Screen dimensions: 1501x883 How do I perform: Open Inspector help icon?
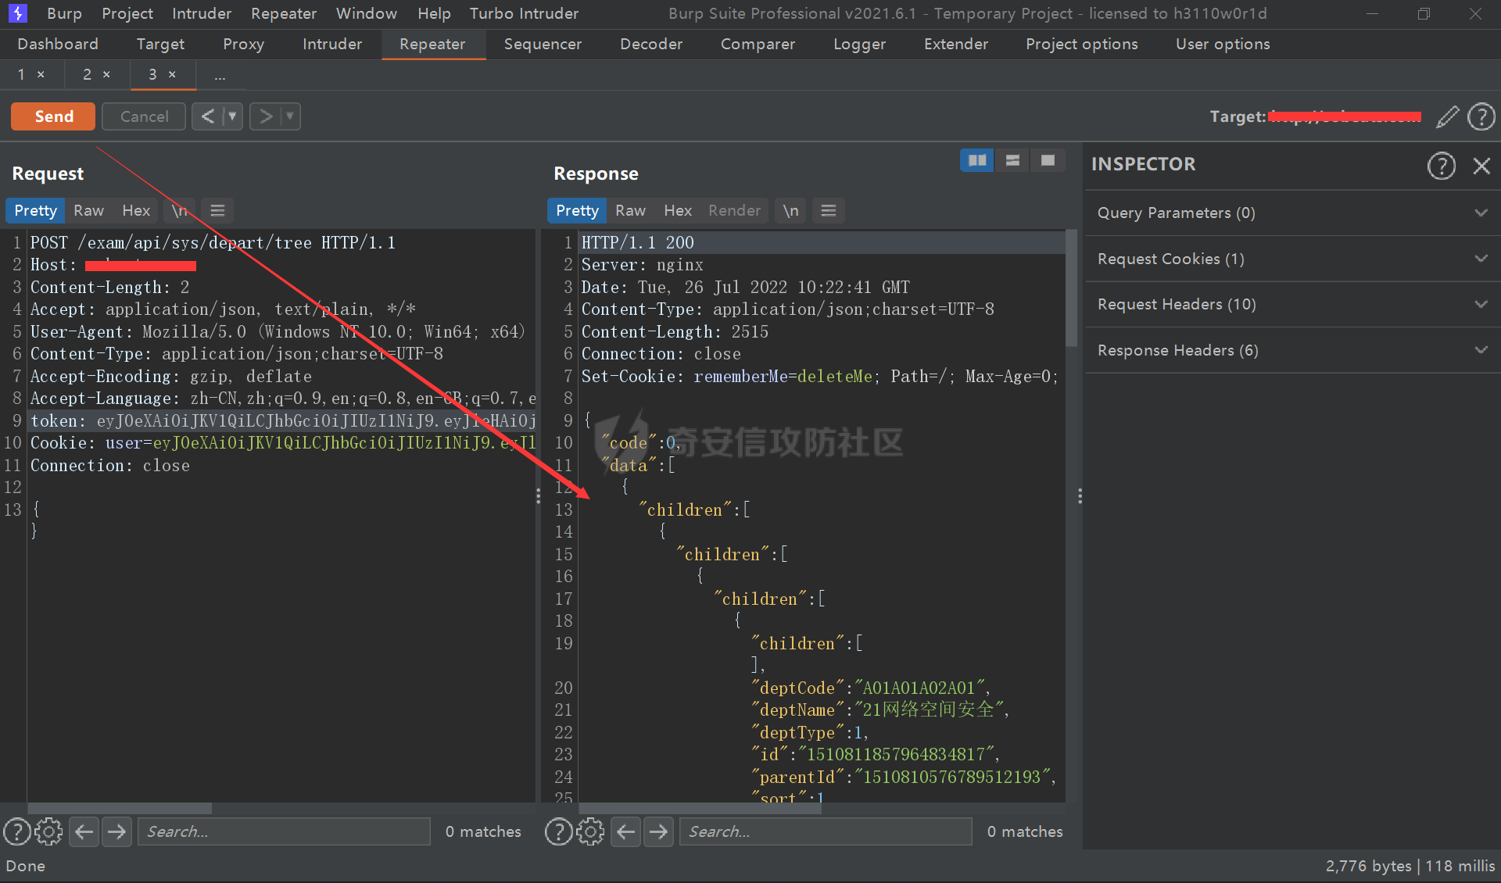pyautogui.click(x=1442, y=166)
